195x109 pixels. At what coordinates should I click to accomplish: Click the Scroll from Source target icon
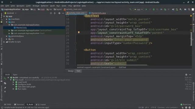[x=51, y=13]
